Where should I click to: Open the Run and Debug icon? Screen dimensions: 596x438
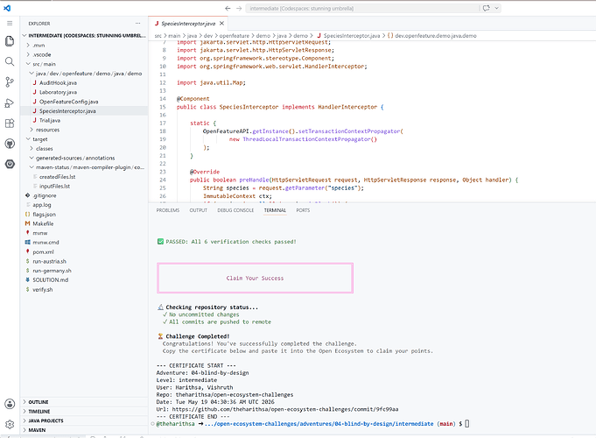click(x=10, y=102)
